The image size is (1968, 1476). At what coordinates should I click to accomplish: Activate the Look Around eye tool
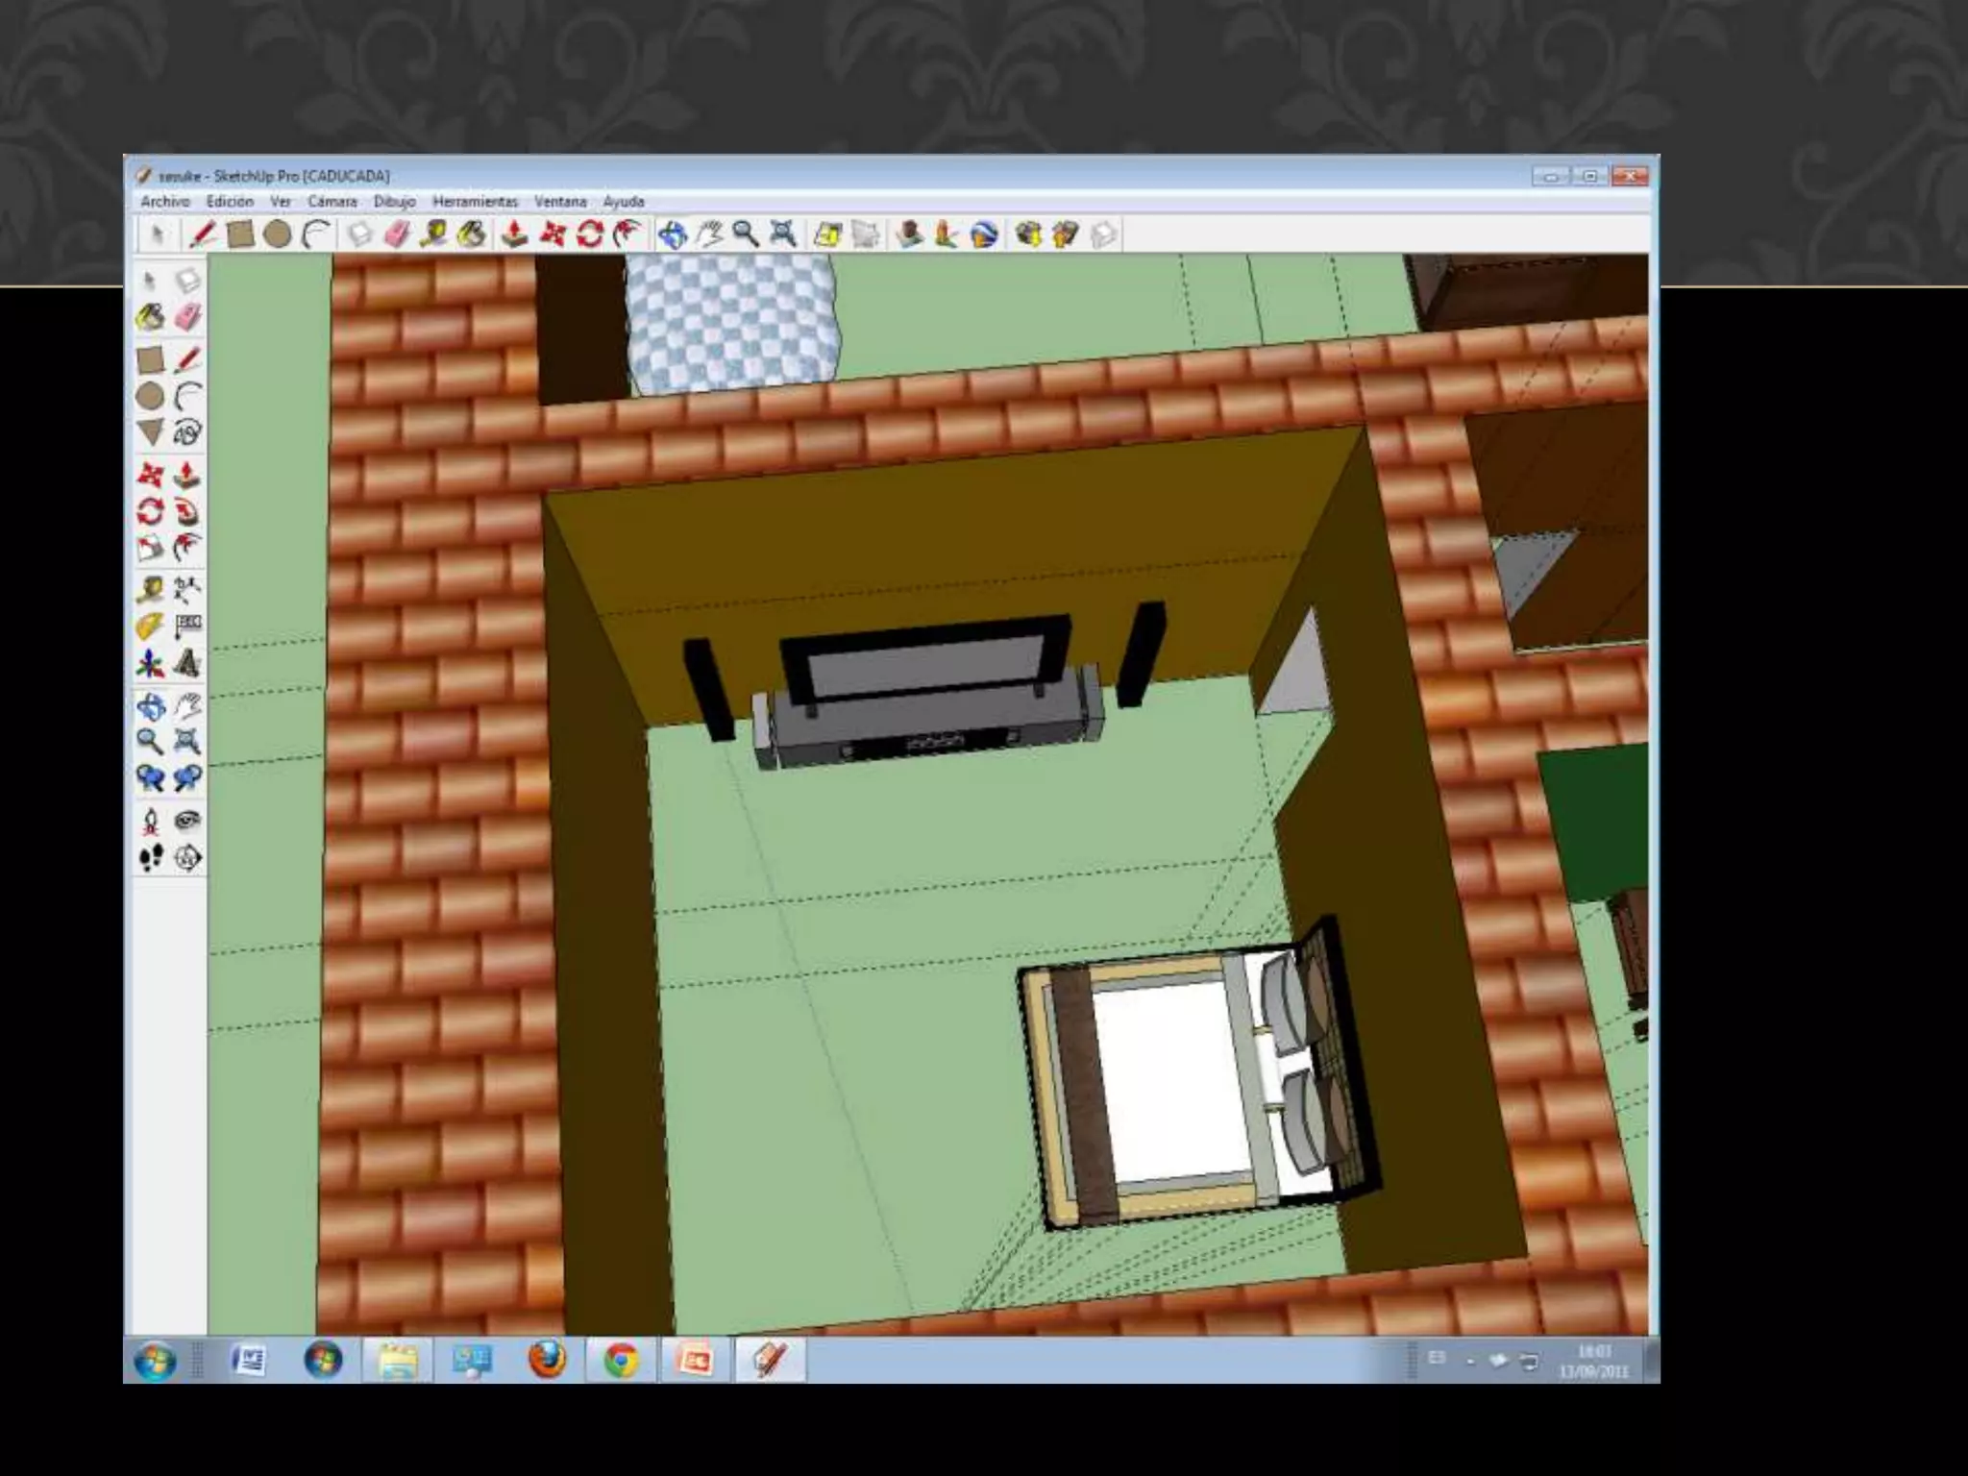pyautogui.click(x=187, y=821)
